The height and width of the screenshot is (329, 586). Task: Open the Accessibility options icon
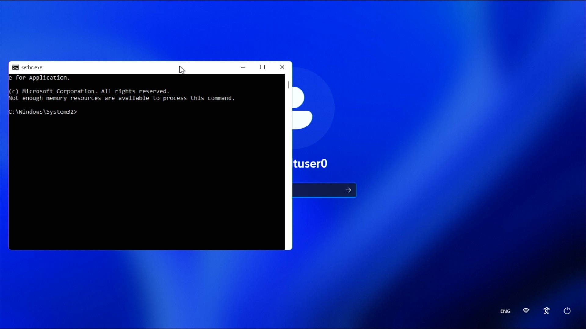coord(546,311)
